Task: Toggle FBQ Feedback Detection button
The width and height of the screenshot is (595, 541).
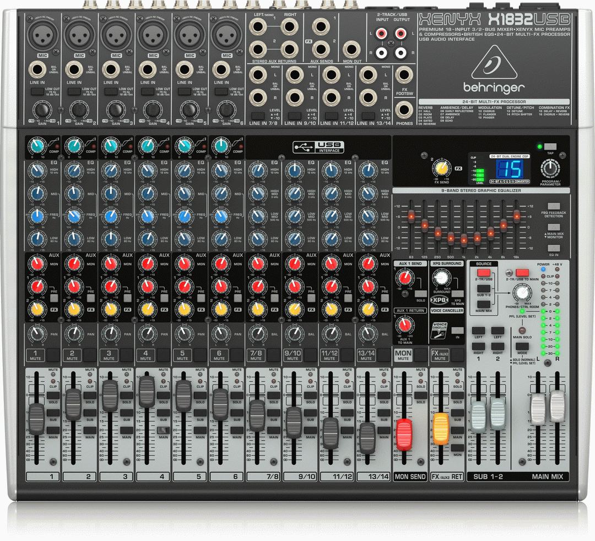Action: [x=554, y=207]
